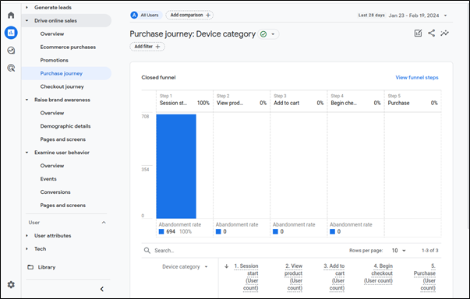This screenshot has width=470, height=299.
Task: Open the Library folder icon
Action: pyautogui.click(x=30, y=267)
